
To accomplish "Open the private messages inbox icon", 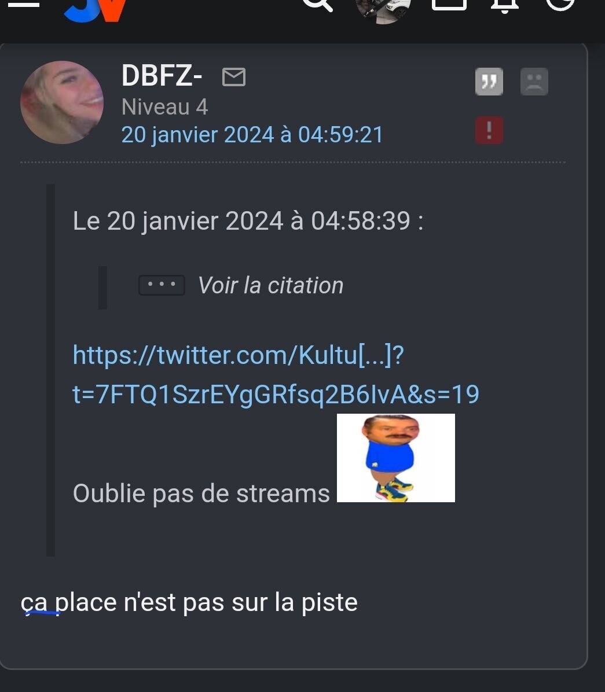I will click(x=449, y=5).
